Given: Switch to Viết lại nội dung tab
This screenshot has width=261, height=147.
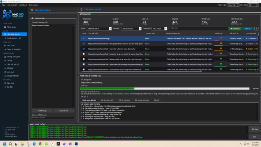Looking at the screenshot, I should pyautogui.click(x=124, y=100).
